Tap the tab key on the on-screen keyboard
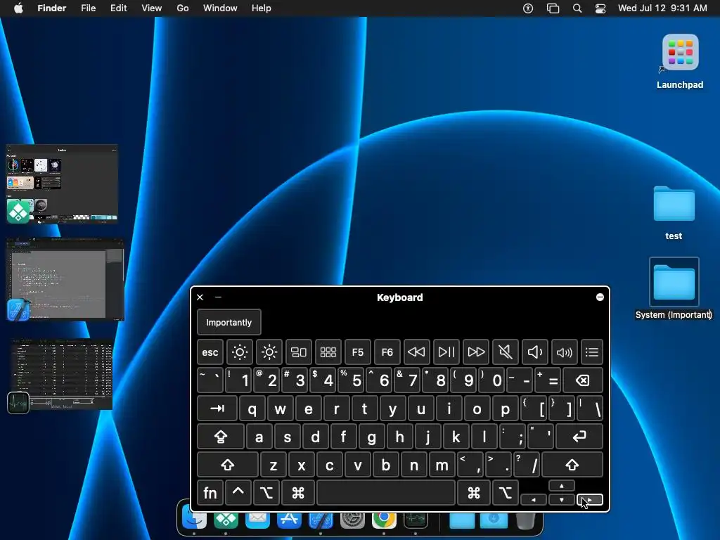 tap(217, 409)
